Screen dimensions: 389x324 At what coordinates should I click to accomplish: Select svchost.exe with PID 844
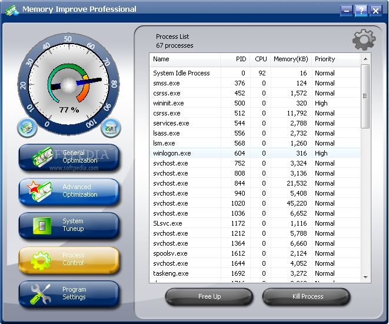[255, 183]
